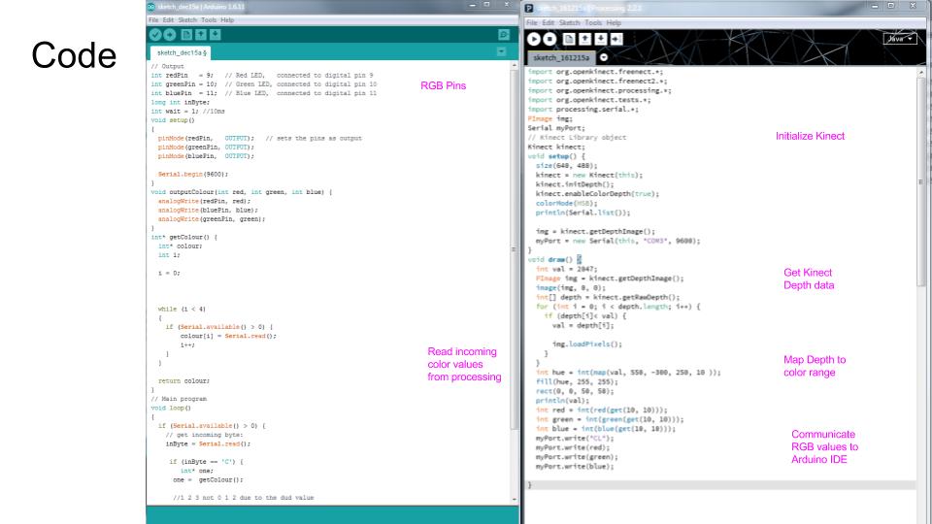Run the Processing sketch

point(535,39)
